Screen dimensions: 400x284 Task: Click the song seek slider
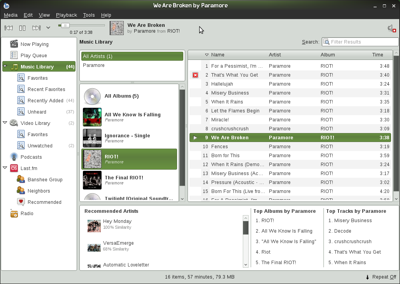coord(82,26)
